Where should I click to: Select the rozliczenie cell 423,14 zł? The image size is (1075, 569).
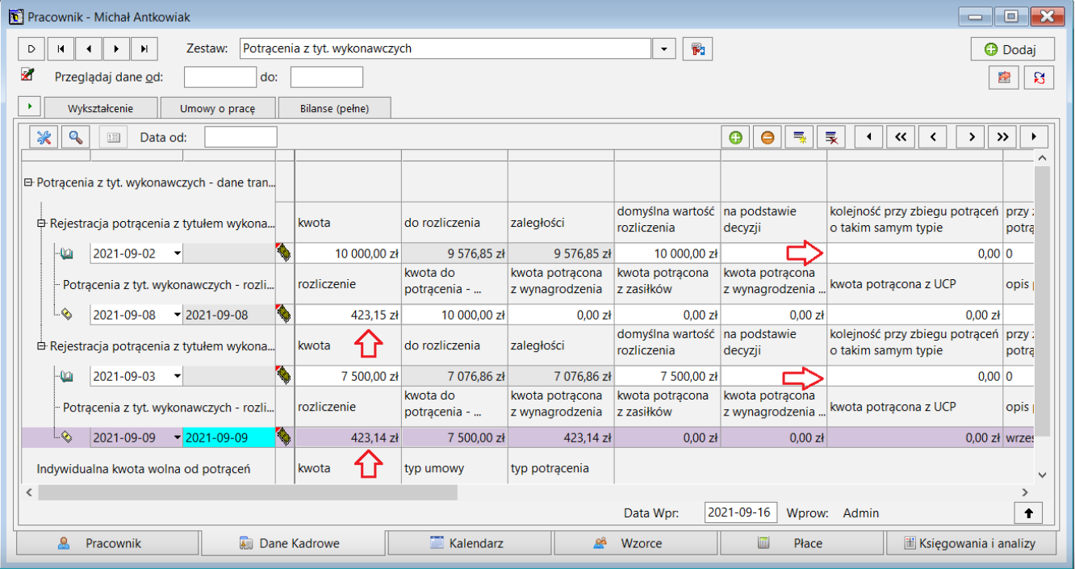349,437
